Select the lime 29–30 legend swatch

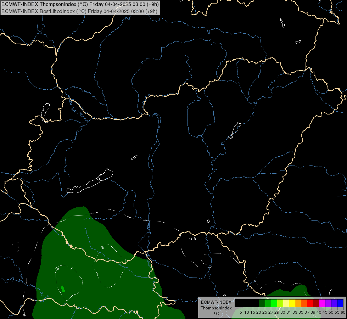[280, 303]
